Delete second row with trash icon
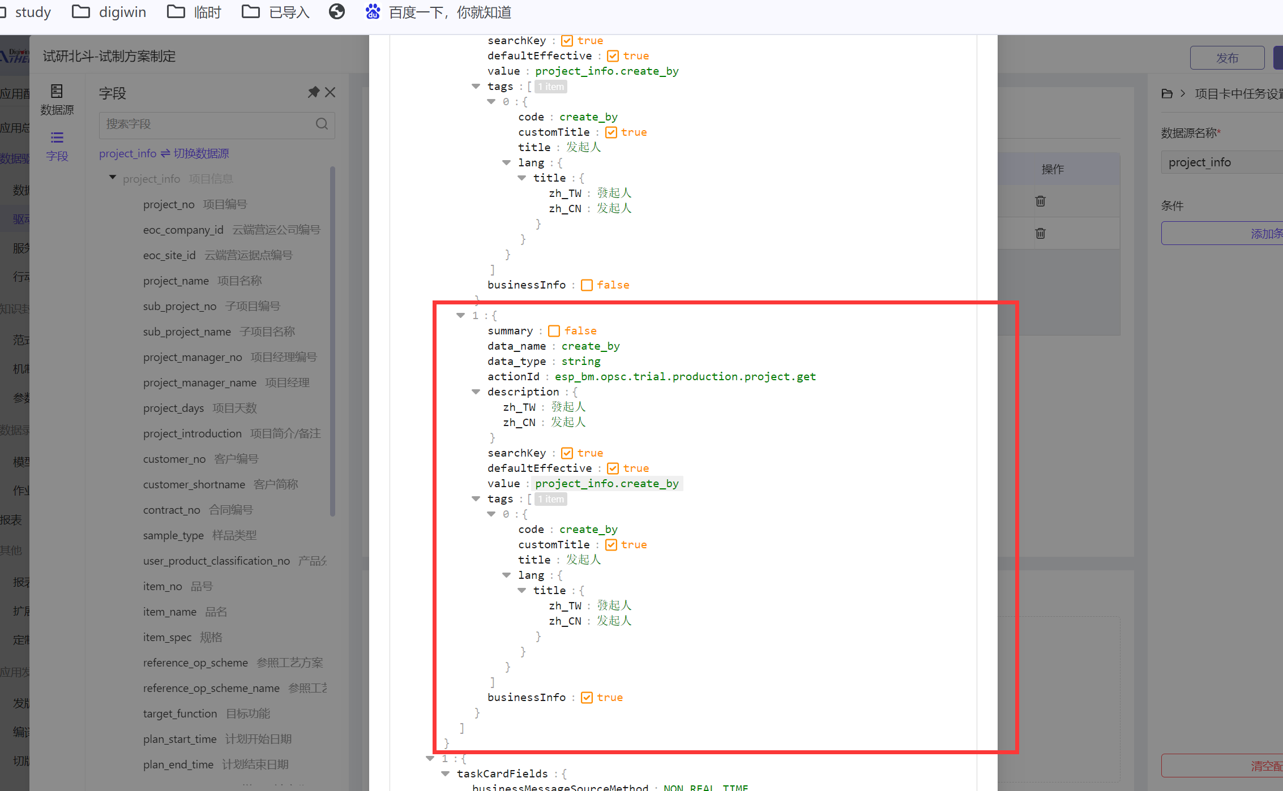 click(1040, 233)
